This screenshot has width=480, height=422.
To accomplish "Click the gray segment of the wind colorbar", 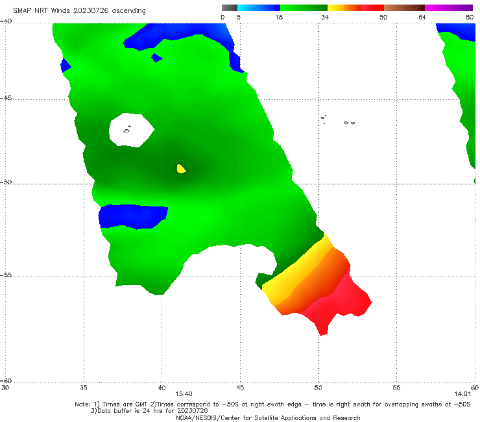I will coord(229,8).
